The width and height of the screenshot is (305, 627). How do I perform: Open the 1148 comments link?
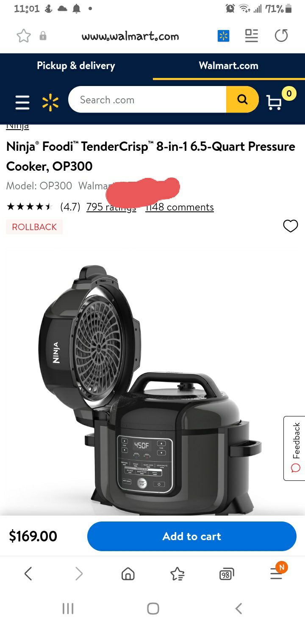[180, 207]
